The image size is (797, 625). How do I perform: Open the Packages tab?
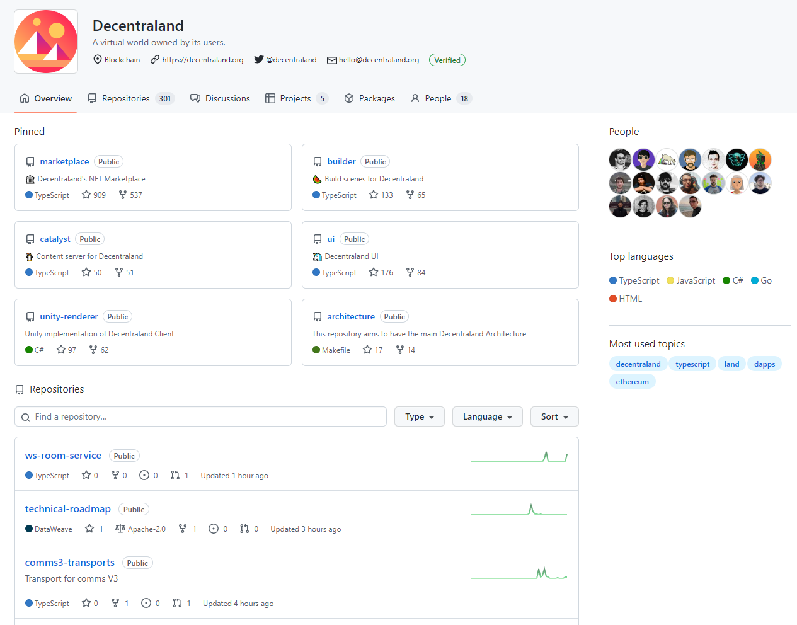coord(369,98)
